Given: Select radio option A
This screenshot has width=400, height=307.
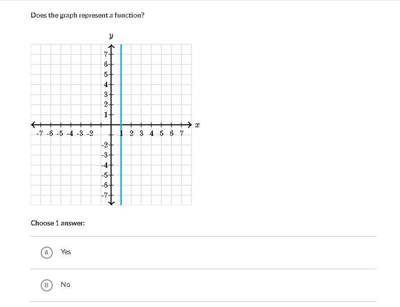Looking at the screenshot, I should pyautogui.click(x=46, y=252).
